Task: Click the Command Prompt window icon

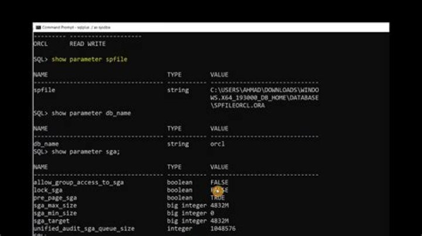Action: pos(38,27)
